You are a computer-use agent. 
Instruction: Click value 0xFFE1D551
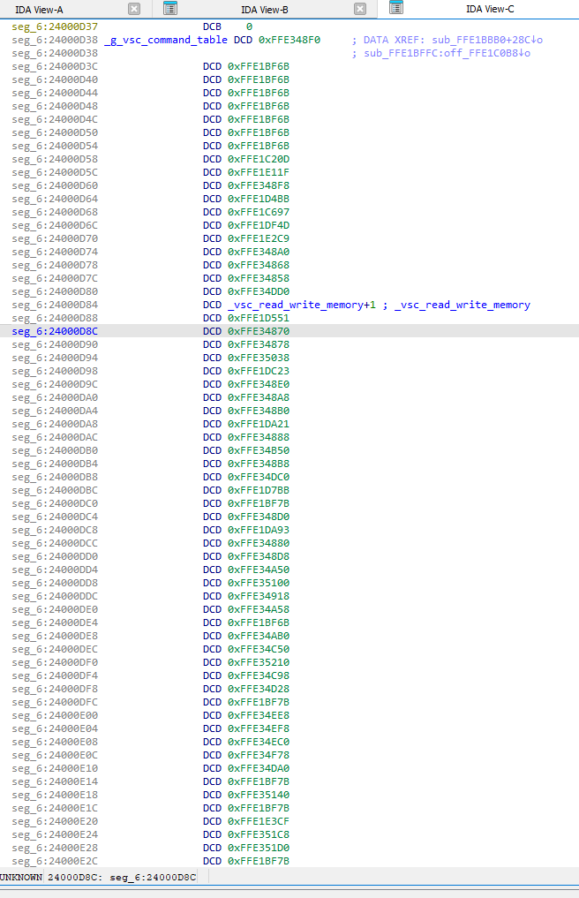(x=259, y=318)
